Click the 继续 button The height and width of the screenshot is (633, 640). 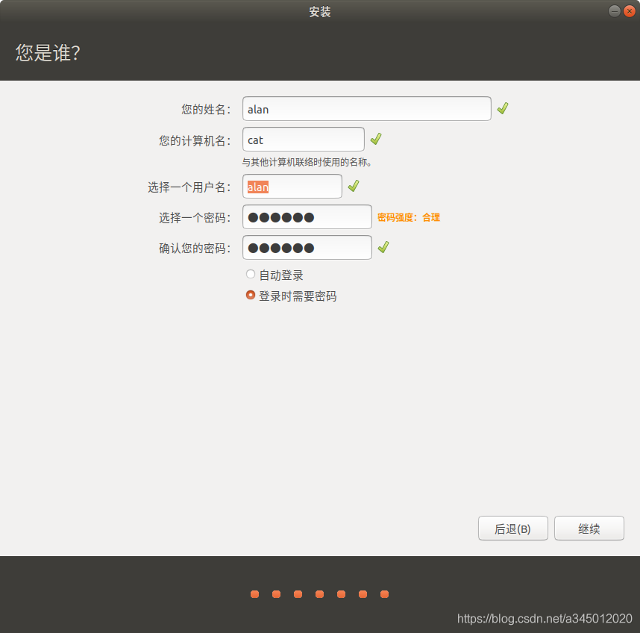coord(589,528)
